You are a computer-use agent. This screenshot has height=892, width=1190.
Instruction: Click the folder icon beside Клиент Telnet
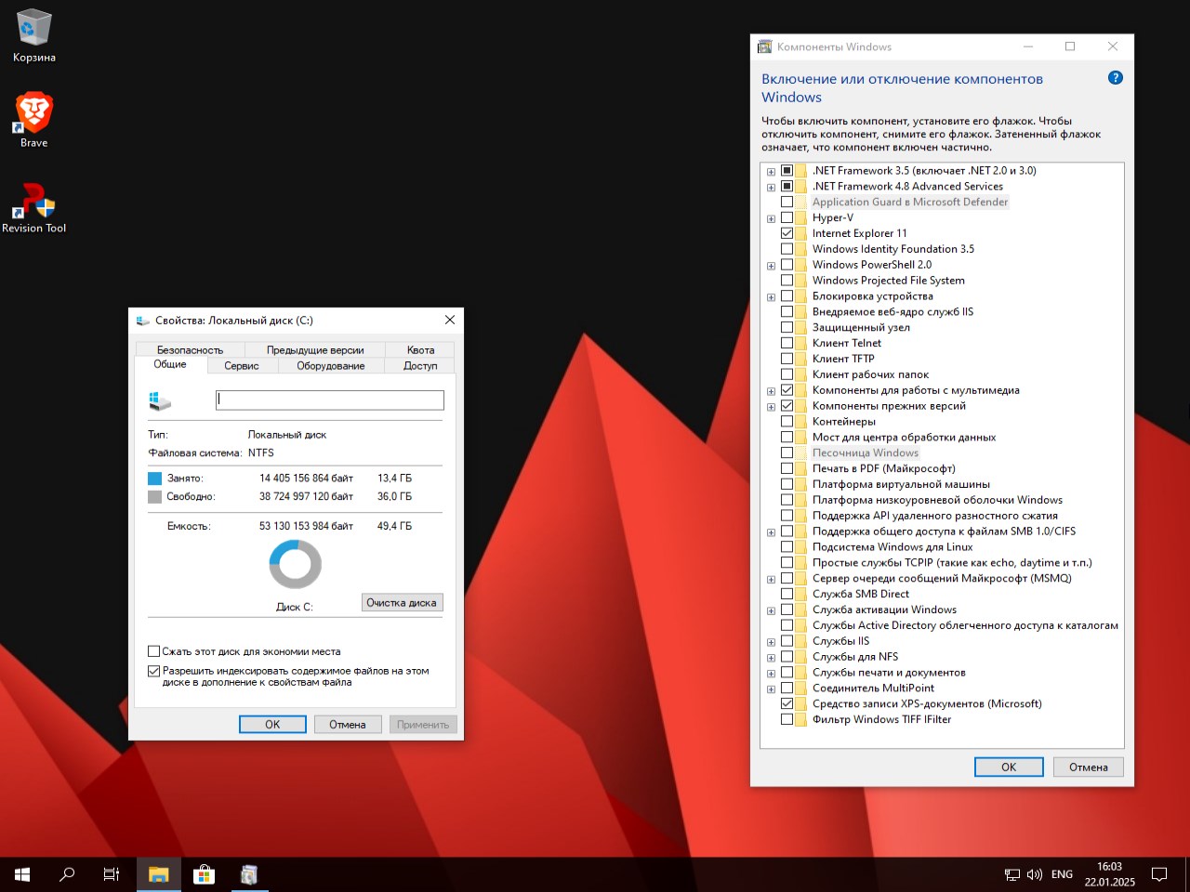[801, 343]
